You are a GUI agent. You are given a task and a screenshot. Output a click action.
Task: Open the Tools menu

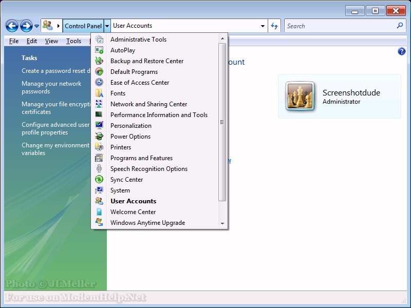[x=73, y=41]
